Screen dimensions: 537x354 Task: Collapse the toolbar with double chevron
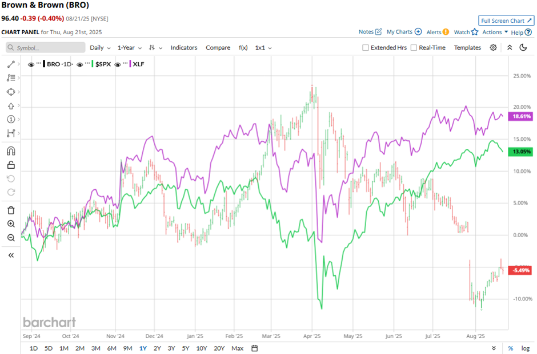tap(510, 47)
